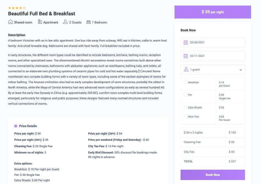The height and width of the screenshot is (184, 261).
Task: Click the Apartment building icon
Action: tap(40, 22)
